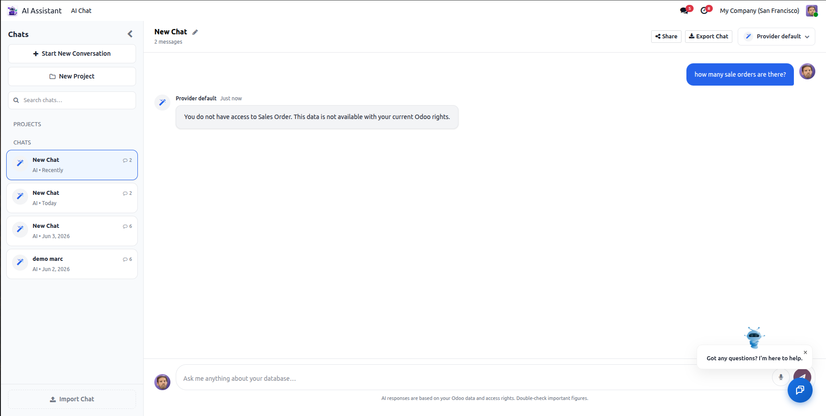
Task: Click the 'Just now' timestamp
Action: click(231, 99)
